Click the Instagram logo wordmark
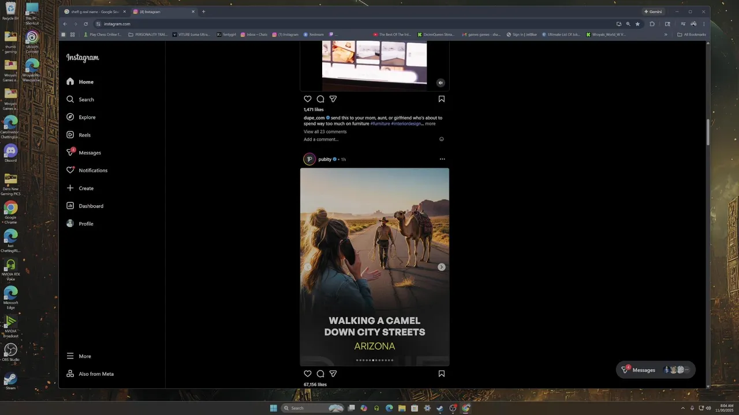The height and width of the screenshot is (415, 739). tap(83, 58)
